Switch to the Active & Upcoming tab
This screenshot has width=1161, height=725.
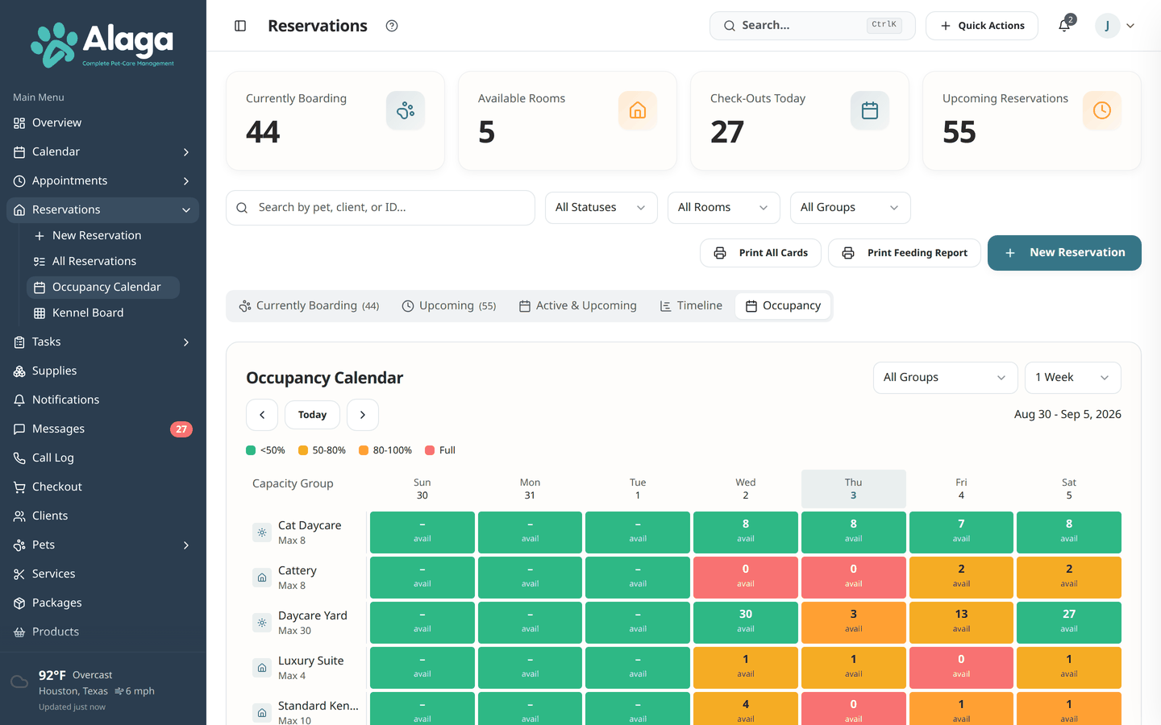pyautogui.click(x=578, y=306)
